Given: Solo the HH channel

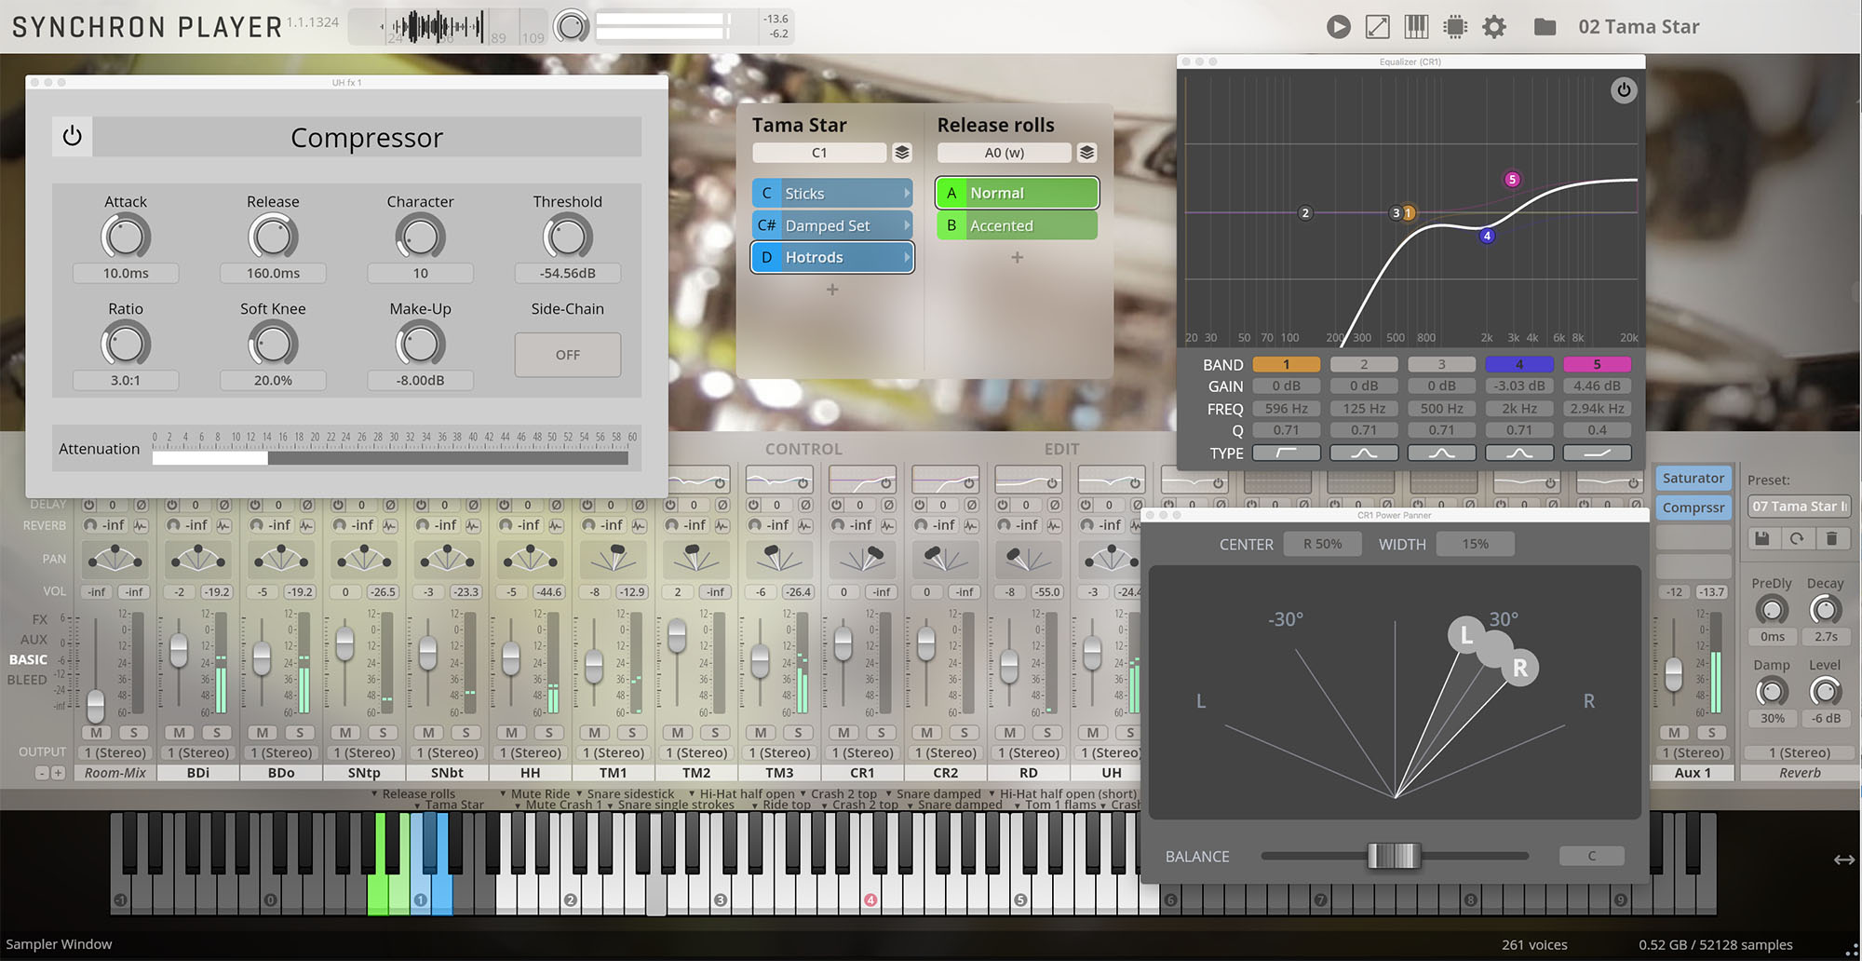Looking at the screenshot, I should [x=548, y=733].
